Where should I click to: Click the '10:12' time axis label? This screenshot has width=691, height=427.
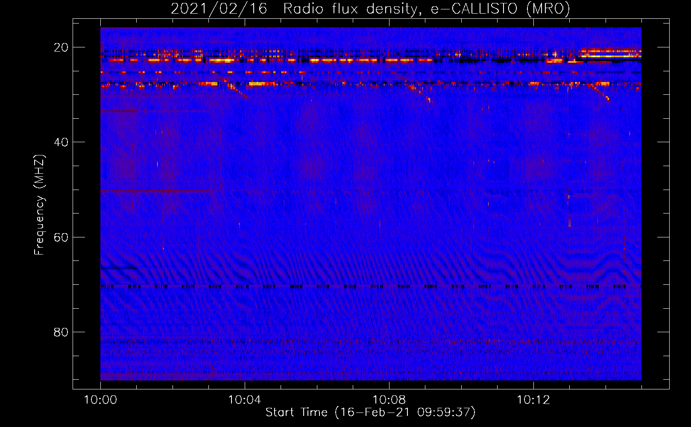(x=533, y=400)
